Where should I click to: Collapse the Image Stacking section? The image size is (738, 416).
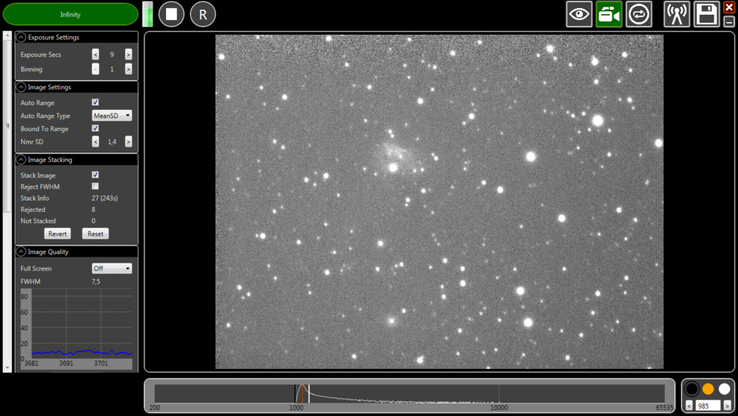tap(21, 159)
